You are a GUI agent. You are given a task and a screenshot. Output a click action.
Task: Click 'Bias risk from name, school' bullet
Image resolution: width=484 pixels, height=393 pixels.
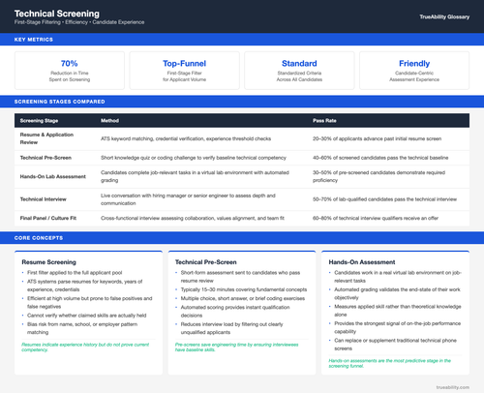(x=82, y=328)
